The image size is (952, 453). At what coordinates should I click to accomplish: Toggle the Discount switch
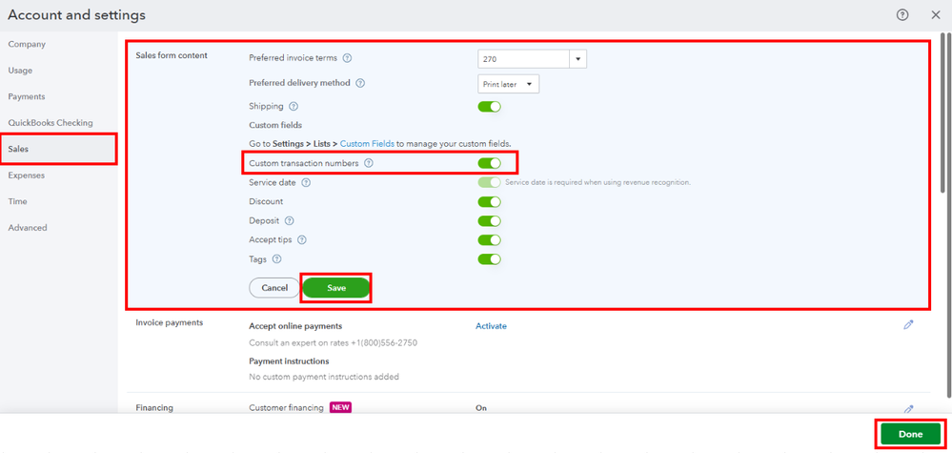[x=490, y=201]
